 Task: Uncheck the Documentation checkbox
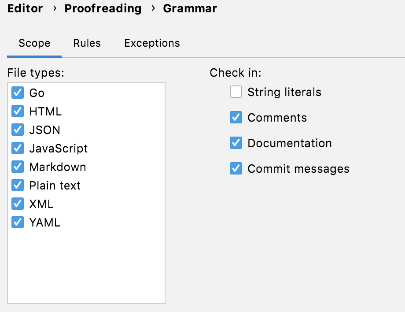[236, 143]
